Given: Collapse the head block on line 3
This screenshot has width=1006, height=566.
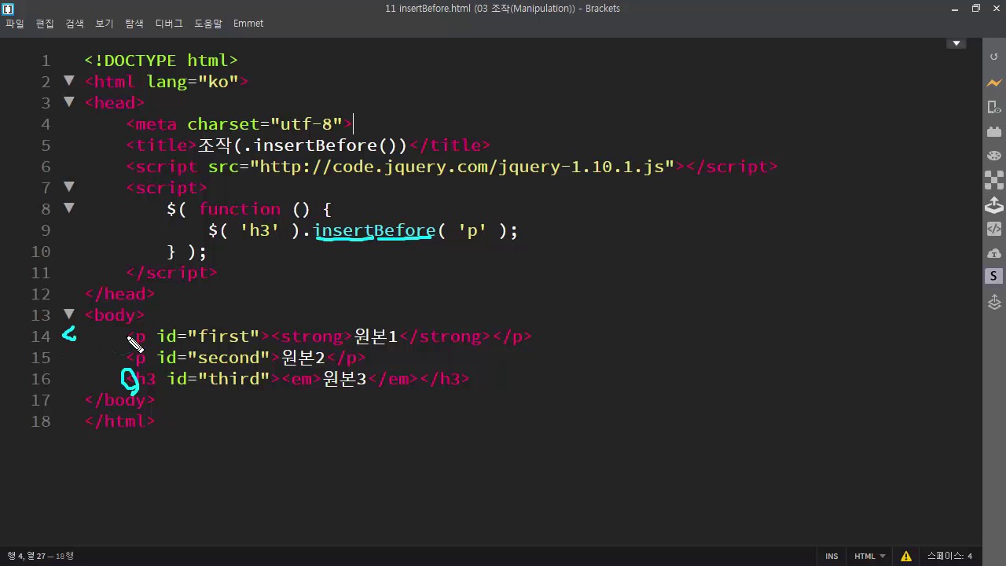Looking at the screenshot, I should (69, 101).
